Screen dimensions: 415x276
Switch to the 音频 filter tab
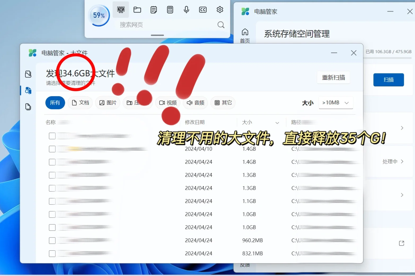point(195,103)
